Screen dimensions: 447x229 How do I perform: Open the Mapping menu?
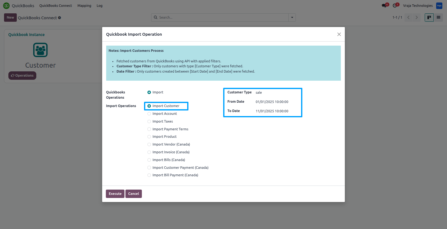[84, 6]
